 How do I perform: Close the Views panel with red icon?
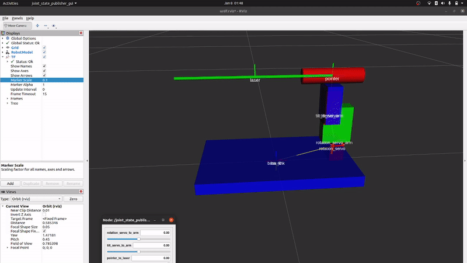tap(81, 192)
